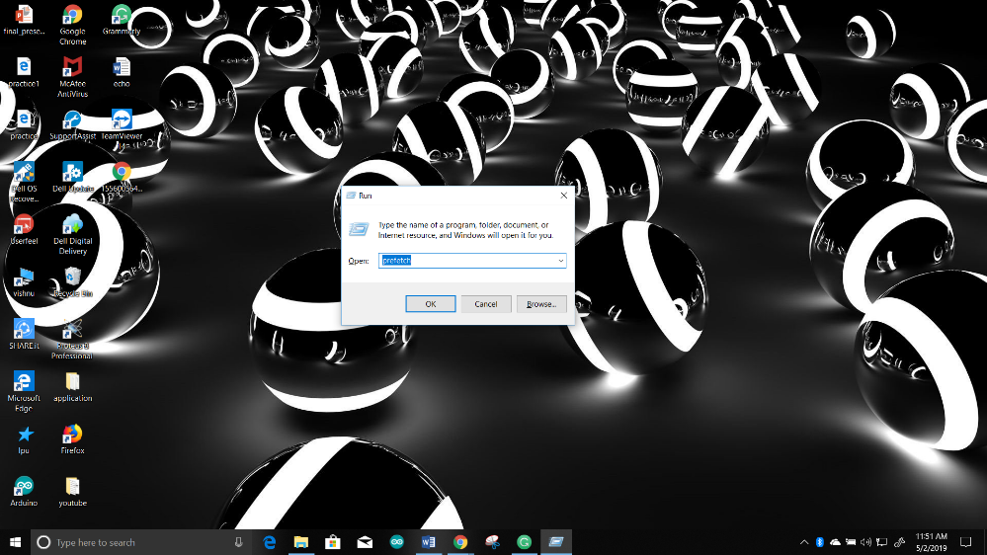This screenshot has width=987, height=555.
Task: Open the final_prese.. PowerPoint file on desktop
Action: click(x=24, y=19)
